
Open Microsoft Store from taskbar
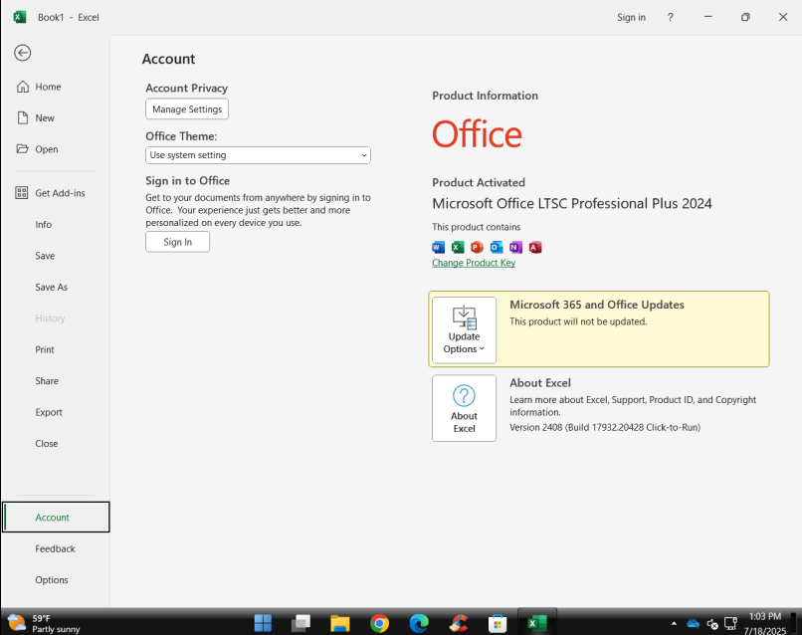(498, 623)
